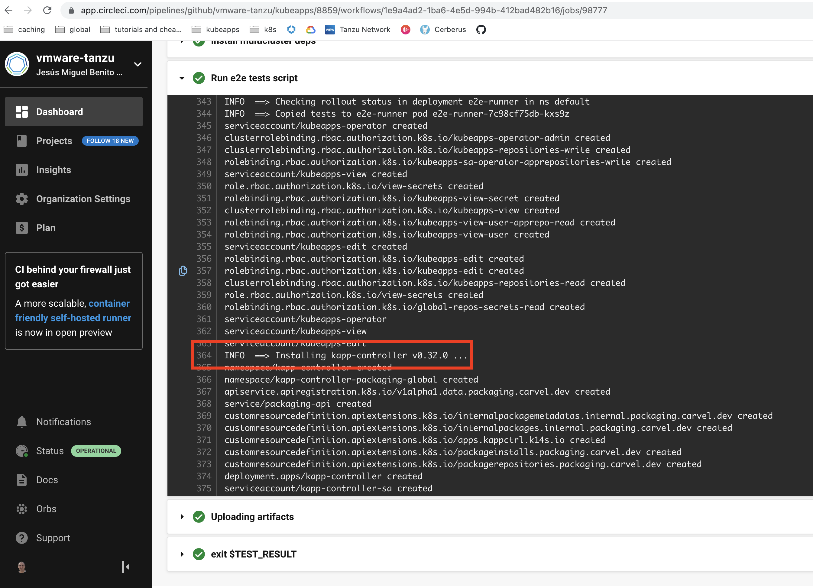Open the GitHub bookmark icon
Image resolution: width=813 pixels, height=588 pixels.
481,29
